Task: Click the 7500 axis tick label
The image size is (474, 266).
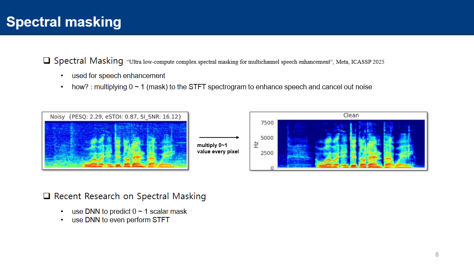Action: point(267,123)
